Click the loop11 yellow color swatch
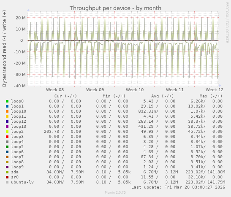The width and height of the screenshot is (231, 197). [7, 116]
